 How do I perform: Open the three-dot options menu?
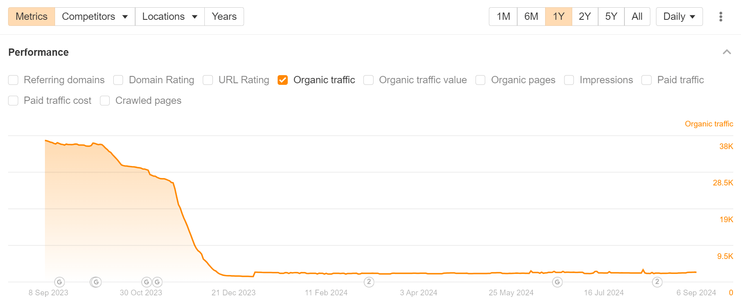click(720, 17)
